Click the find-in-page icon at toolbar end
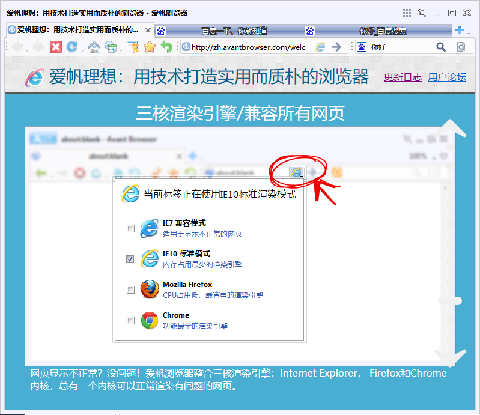 coord(461,47)
